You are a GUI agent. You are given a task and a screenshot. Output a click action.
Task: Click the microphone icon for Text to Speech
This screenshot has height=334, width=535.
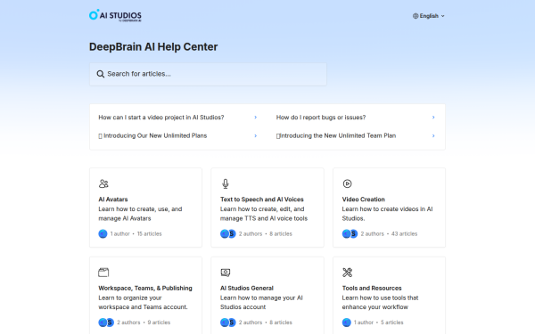tap(226, 183)
